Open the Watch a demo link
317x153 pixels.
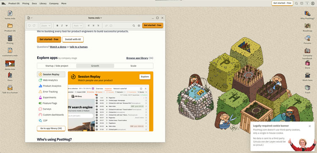tap(58, 47)
